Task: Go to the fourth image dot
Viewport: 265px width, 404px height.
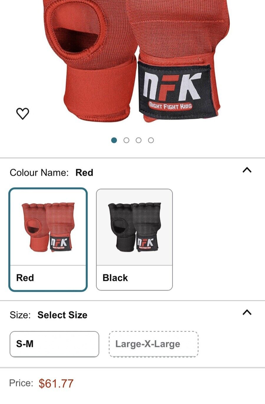Action: 151,140
